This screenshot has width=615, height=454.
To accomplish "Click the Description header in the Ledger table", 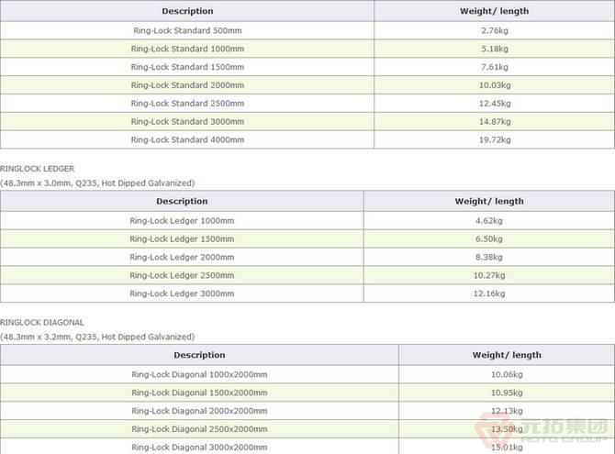I will 182,201.
